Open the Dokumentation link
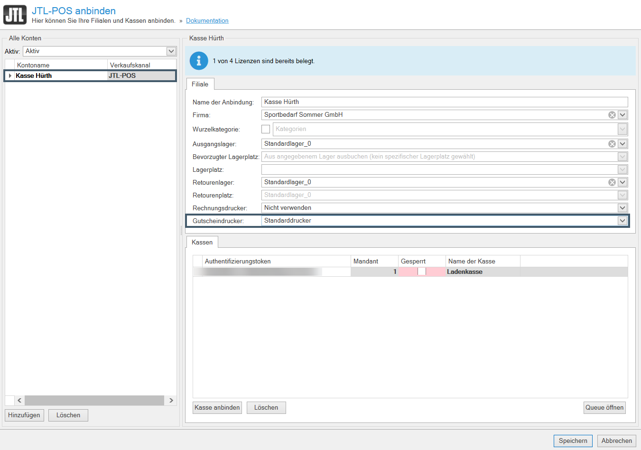641x450 pixels. click(207, 20)
